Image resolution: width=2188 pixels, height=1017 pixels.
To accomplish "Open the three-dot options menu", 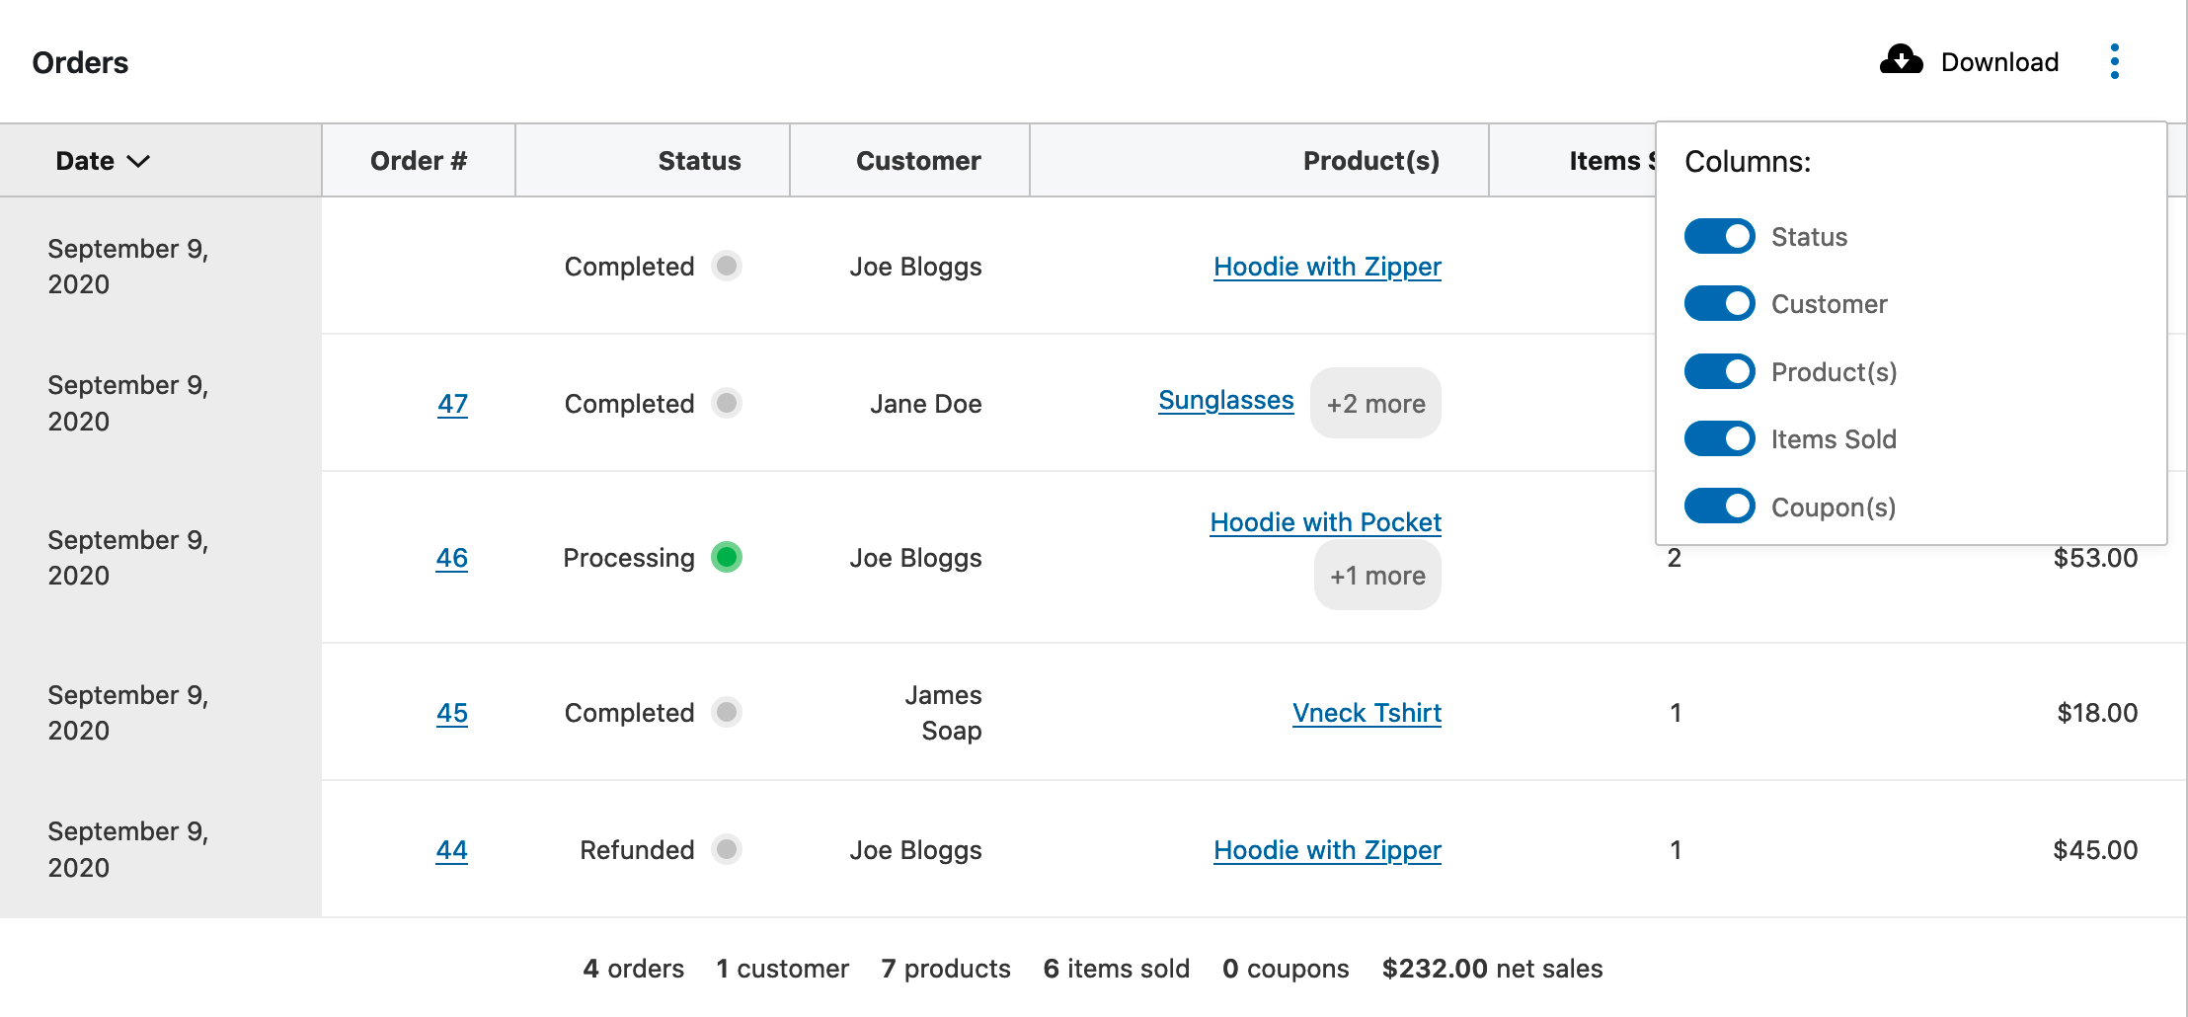I will tap(2115, 60).
